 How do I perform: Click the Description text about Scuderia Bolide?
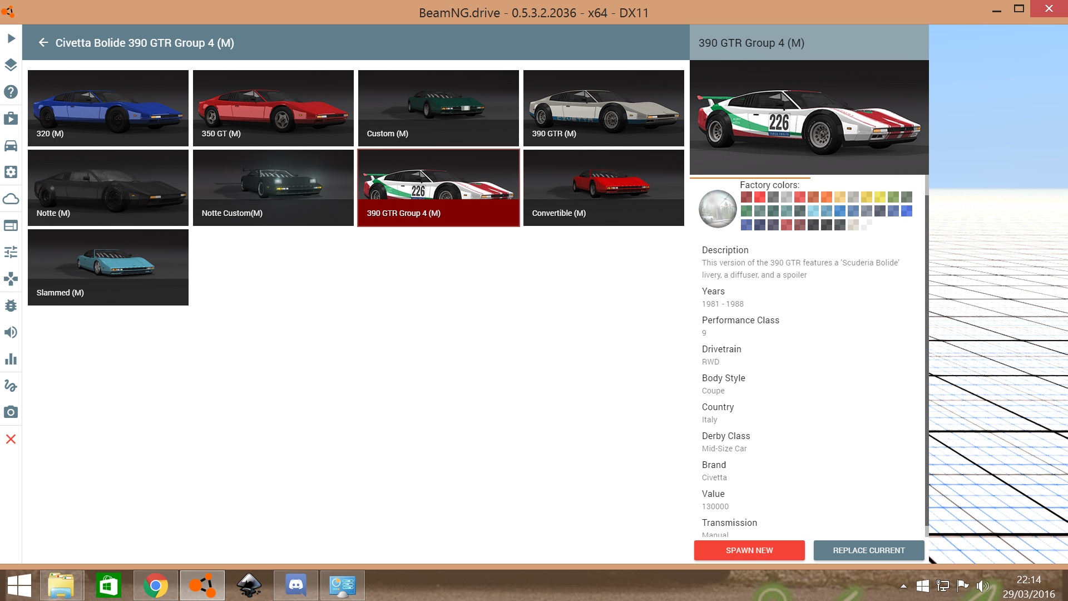click(x=800, y=269)
